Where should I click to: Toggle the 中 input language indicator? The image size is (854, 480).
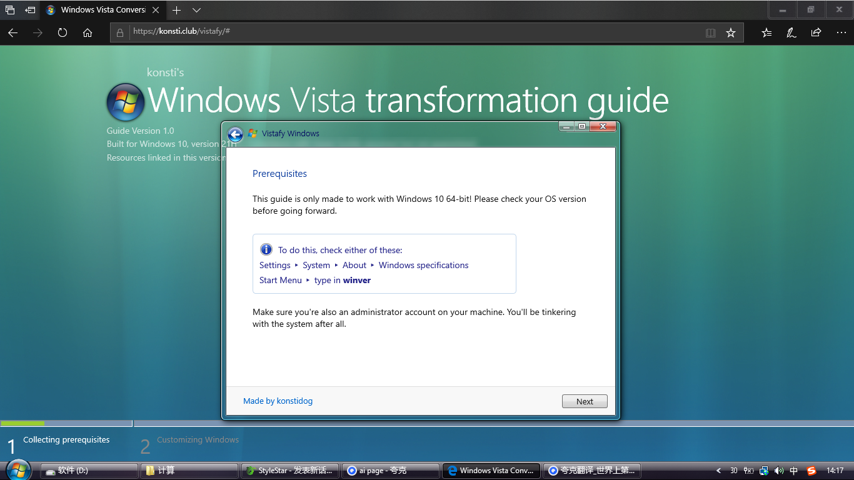click(x=794, y=471)
